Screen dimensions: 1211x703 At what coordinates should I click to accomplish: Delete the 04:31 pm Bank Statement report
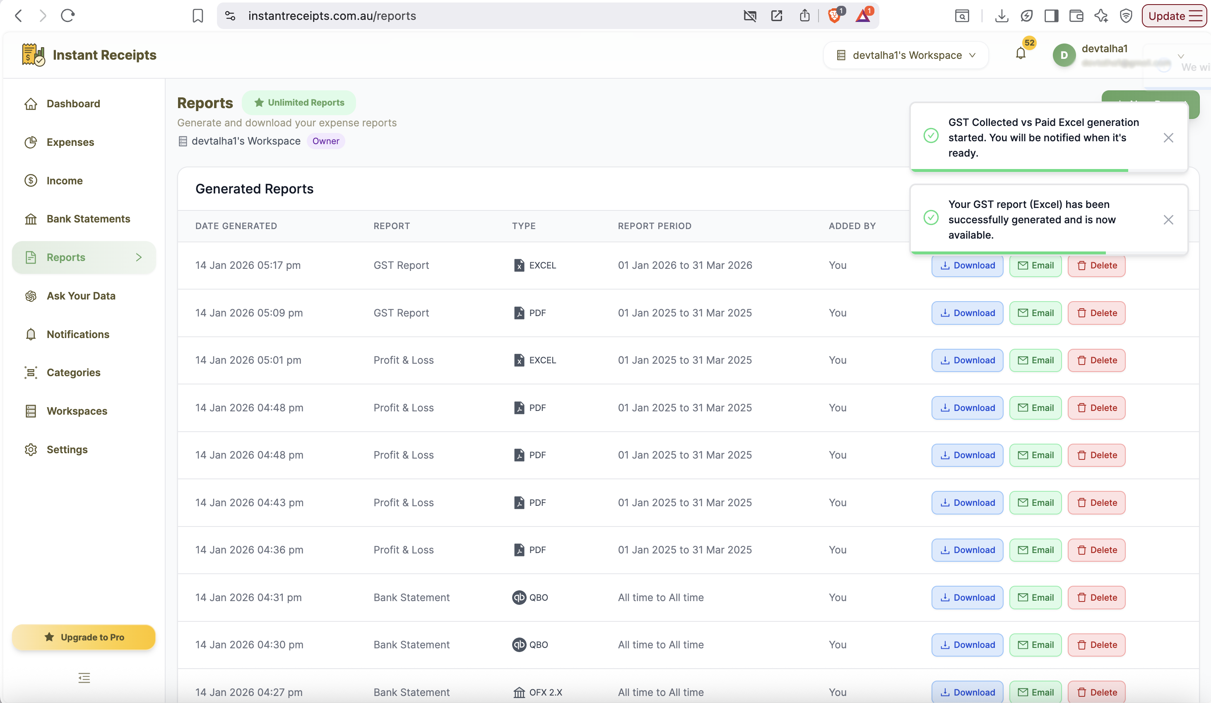click(x=1096, y=598)
